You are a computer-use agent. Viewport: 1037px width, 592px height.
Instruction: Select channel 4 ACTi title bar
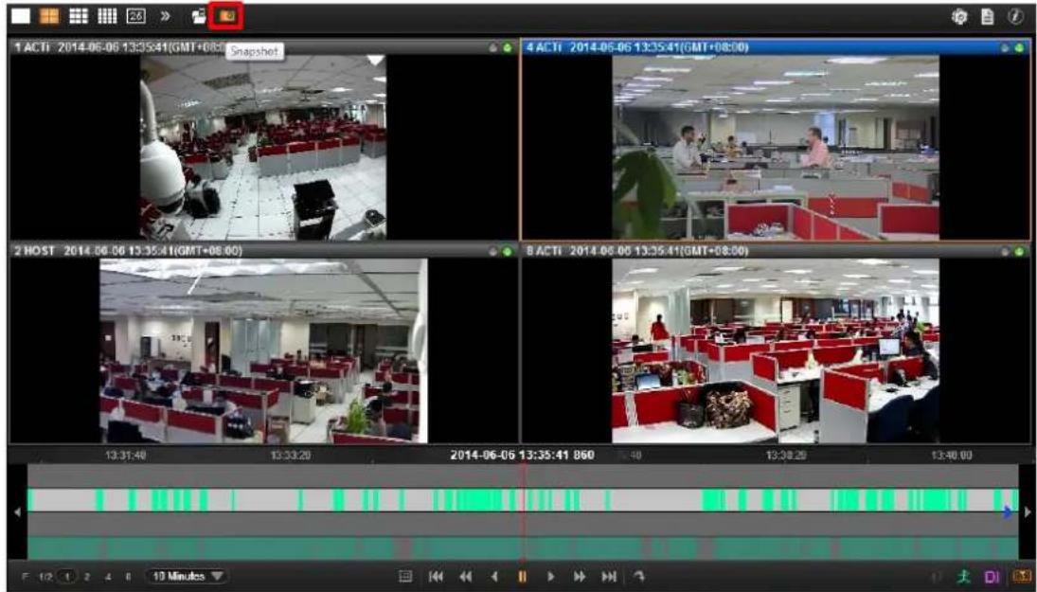pos(776,47)
